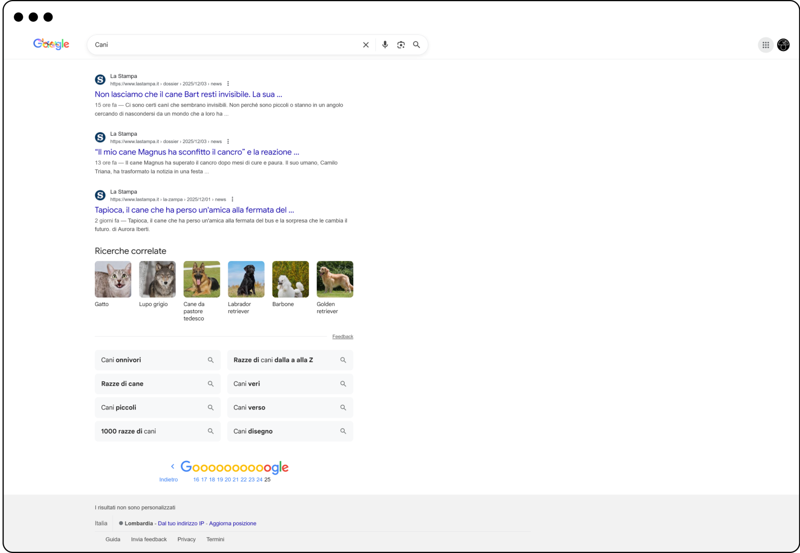Click the Aggiorna posizione link
Image resolution: width=800 pixels, height=553 pixels.
tap(233, 523)
